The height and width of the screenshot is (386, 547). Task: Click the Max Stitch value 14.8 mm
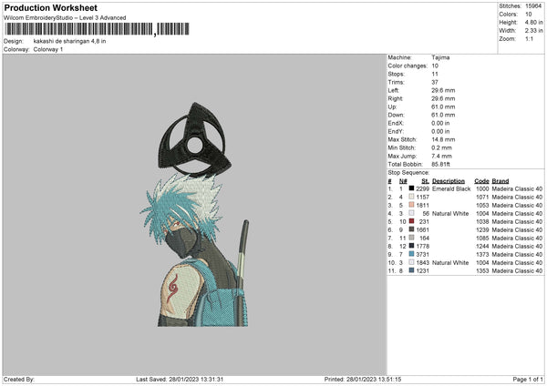[x=443, y=139]
